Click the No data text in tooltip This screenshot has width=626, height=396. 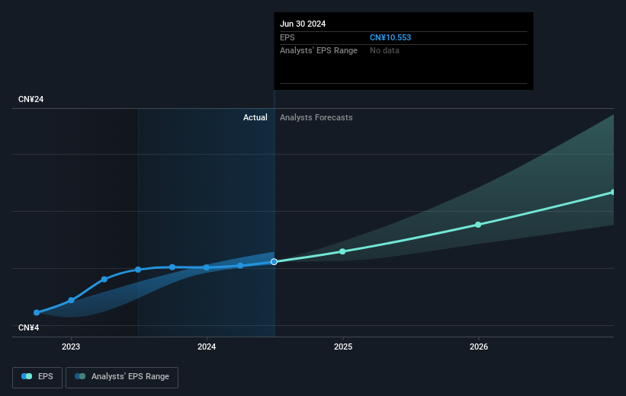click(x=384, y=51)
